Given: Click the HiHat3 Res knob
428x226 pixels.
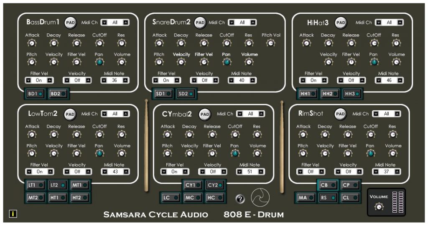Looking at the screenshot, I should click(x=396, y=43).
